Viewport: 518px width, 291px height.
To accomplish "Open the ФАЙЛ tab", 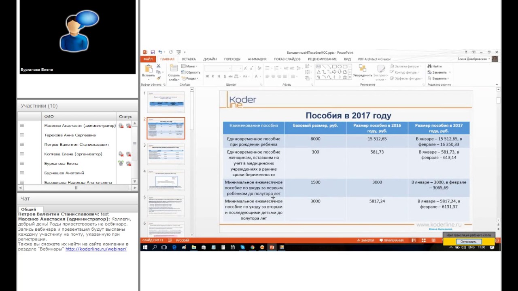I will 148,59.
